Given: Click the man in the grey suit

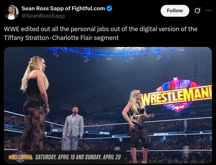Looking at the screenshot, I should [x=73, y=128].
